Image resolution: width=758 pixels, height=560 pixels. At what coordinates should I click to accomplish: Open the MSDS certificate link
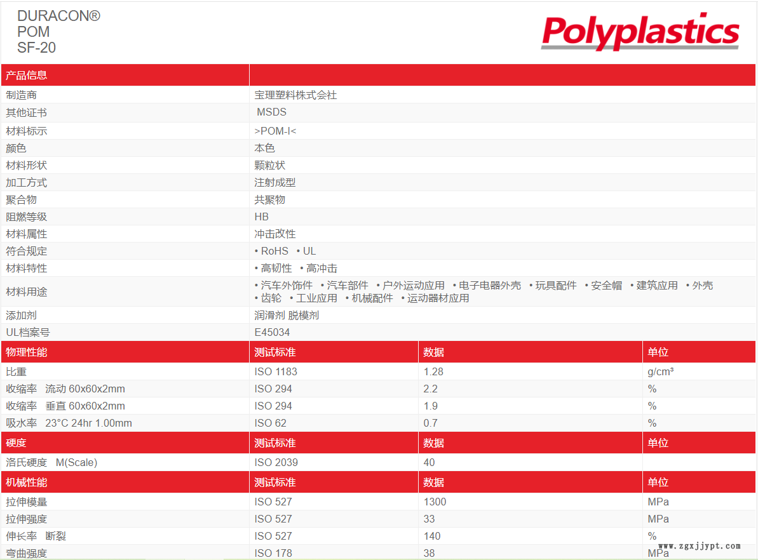coord(271,112)
